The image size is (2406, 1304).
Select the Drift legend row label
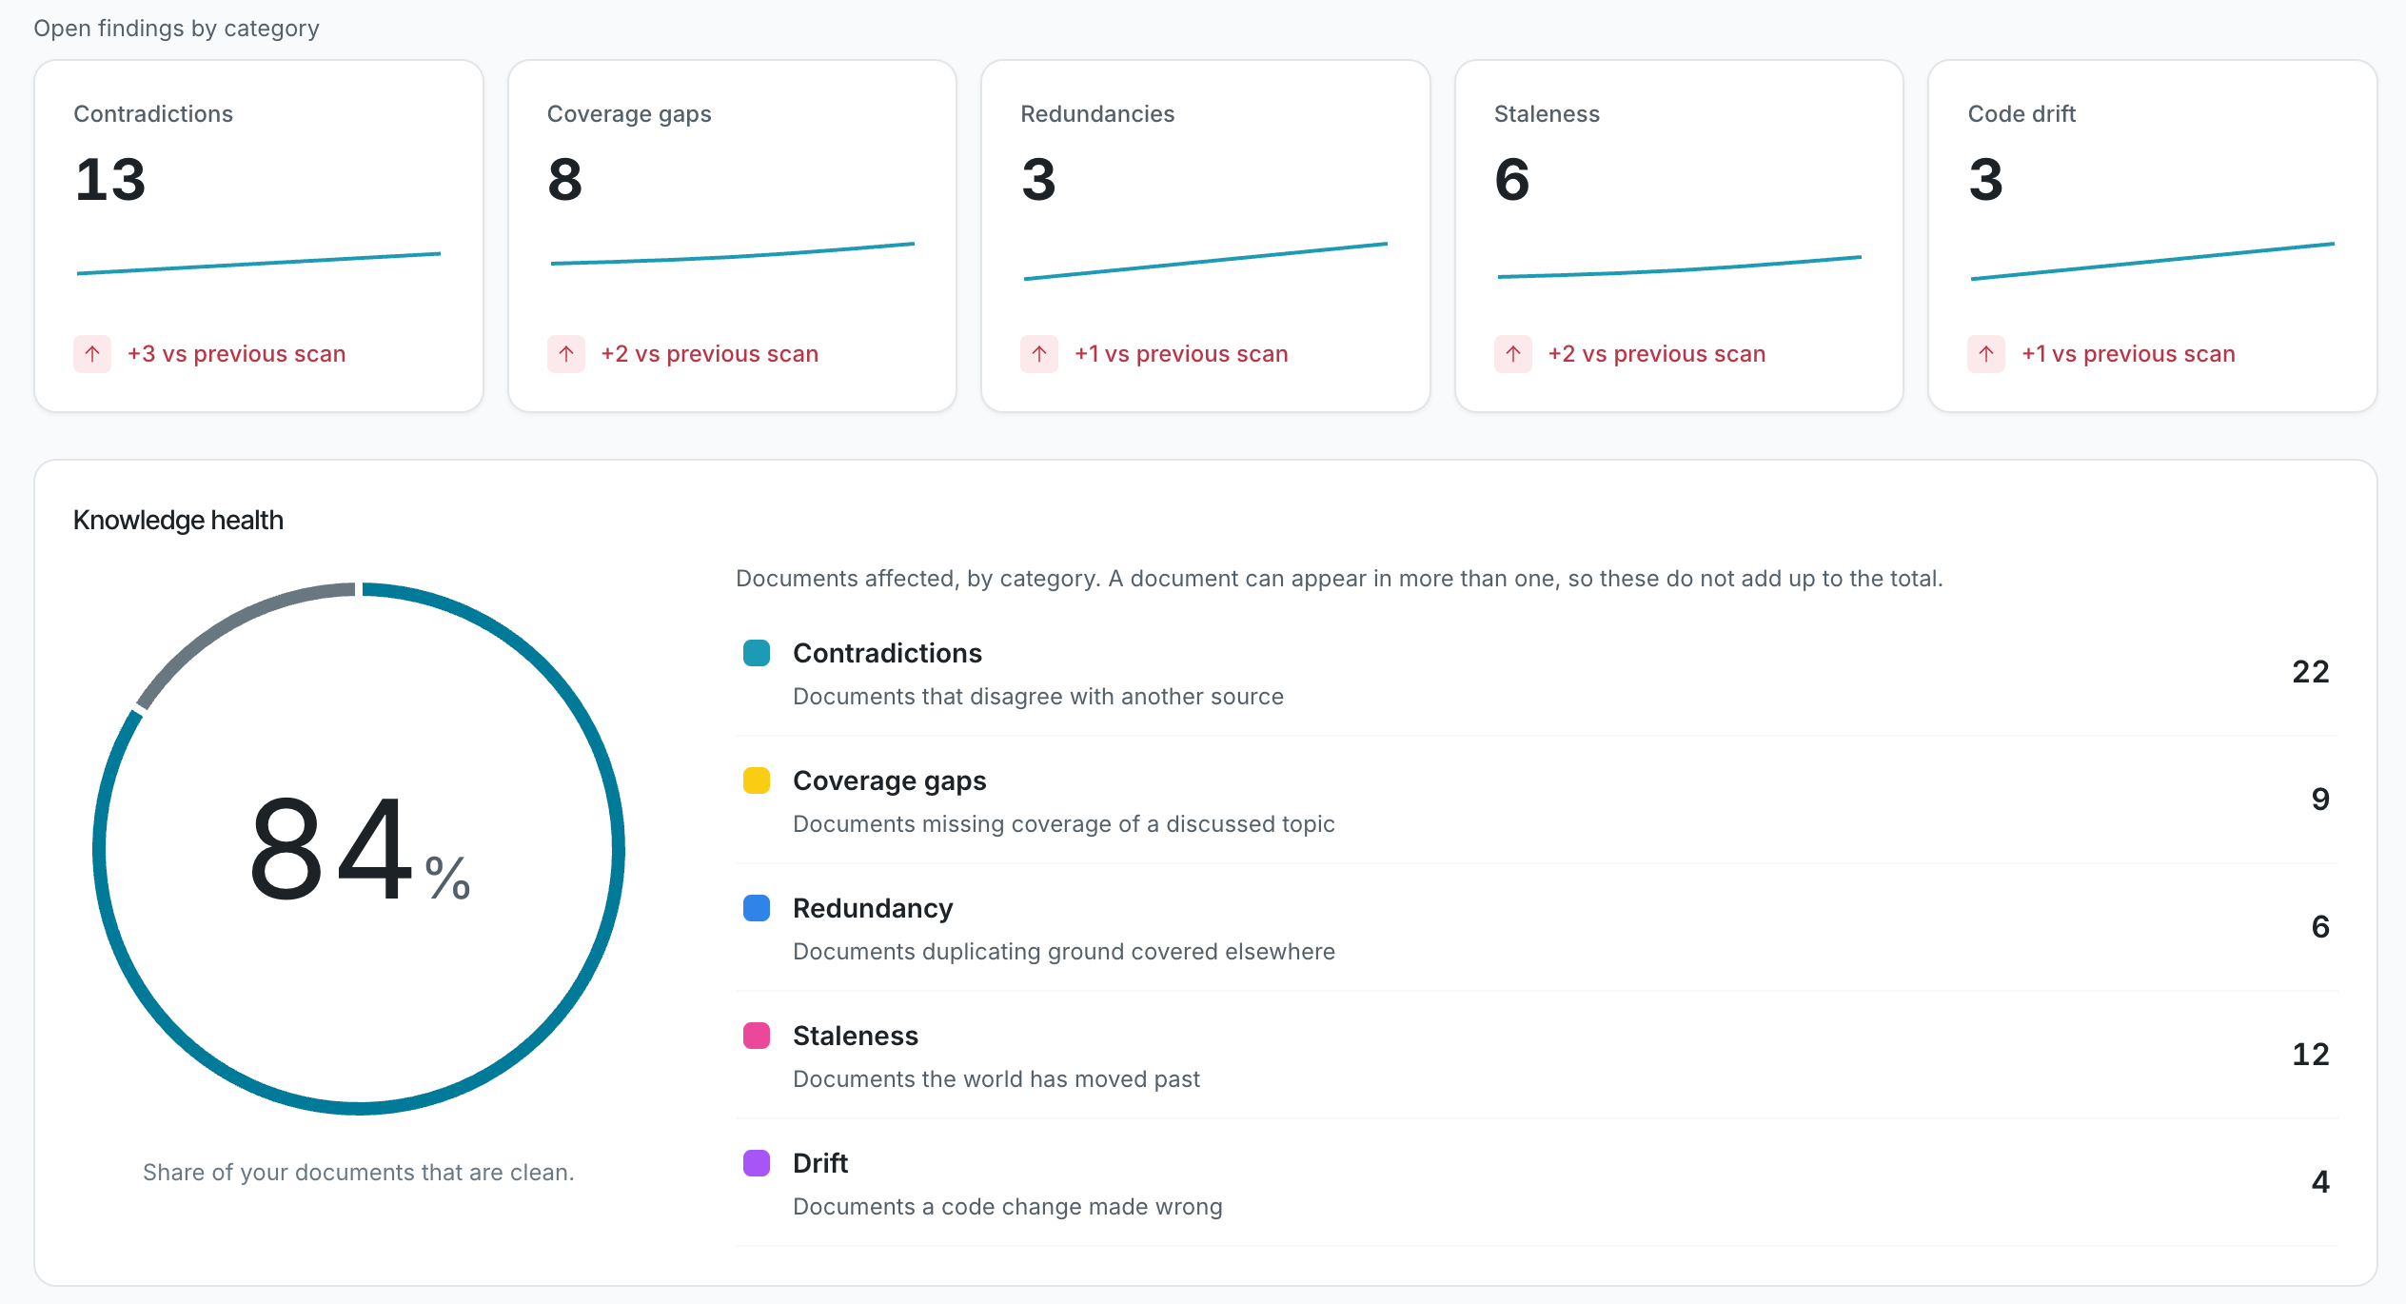click(x=820, y=1163)
